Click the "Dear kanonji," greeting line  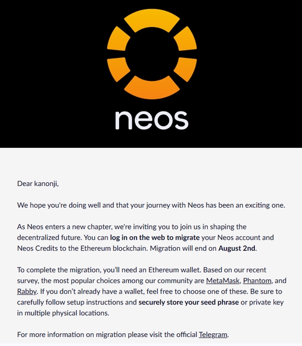click(37, 184)
